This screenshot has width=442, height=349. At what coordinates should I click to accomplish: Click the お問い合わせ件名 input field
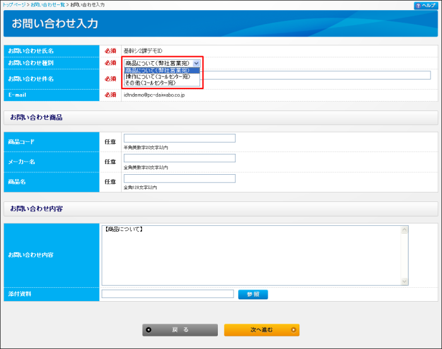[316, 75]
